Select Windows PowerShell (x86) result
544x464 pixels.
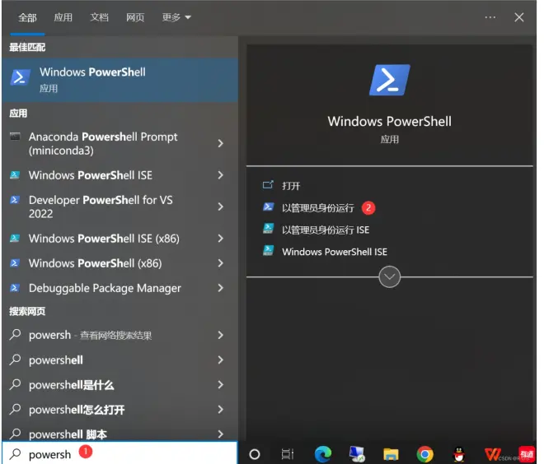tap(120, 263)
